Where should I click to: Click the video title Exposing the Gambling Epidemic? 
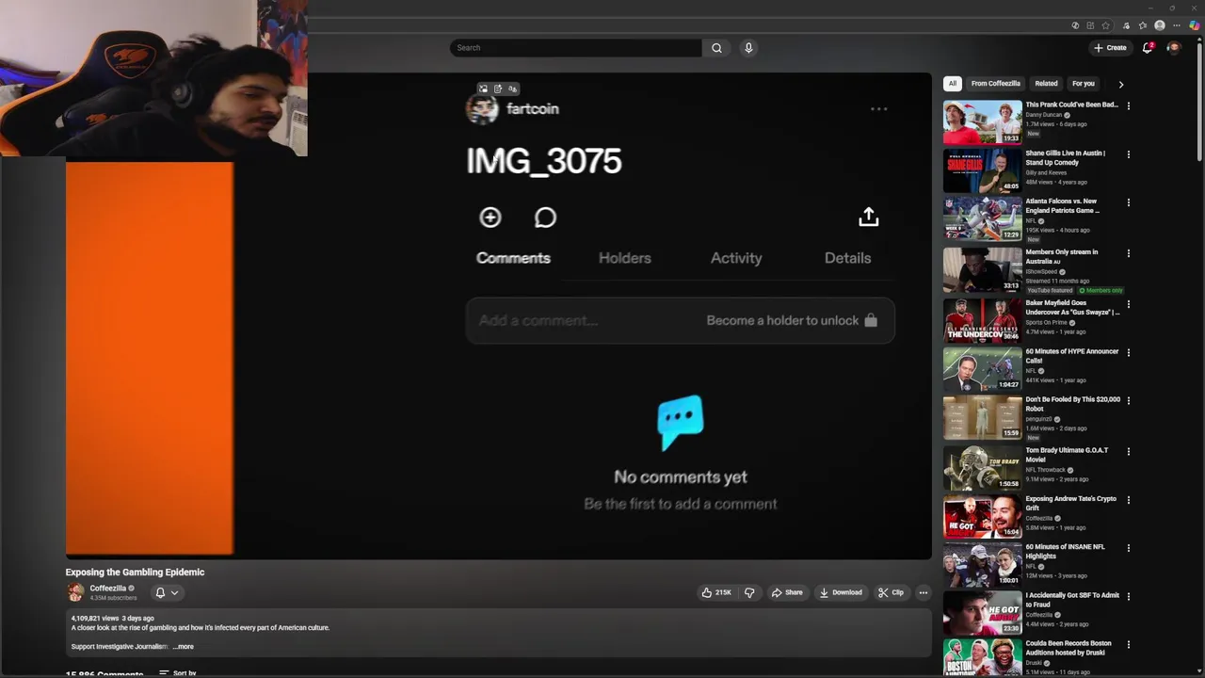[135, 572]
